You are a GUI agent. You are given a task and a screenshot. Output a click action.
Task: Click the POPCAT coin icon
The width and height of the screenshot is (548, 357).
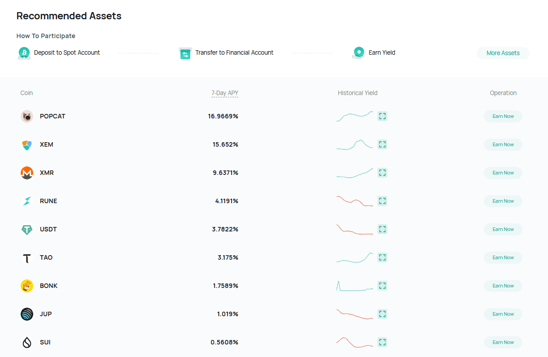coord(27,116)
